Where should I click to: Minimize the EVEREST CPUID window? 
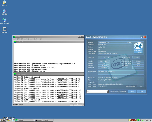(142, 37)
